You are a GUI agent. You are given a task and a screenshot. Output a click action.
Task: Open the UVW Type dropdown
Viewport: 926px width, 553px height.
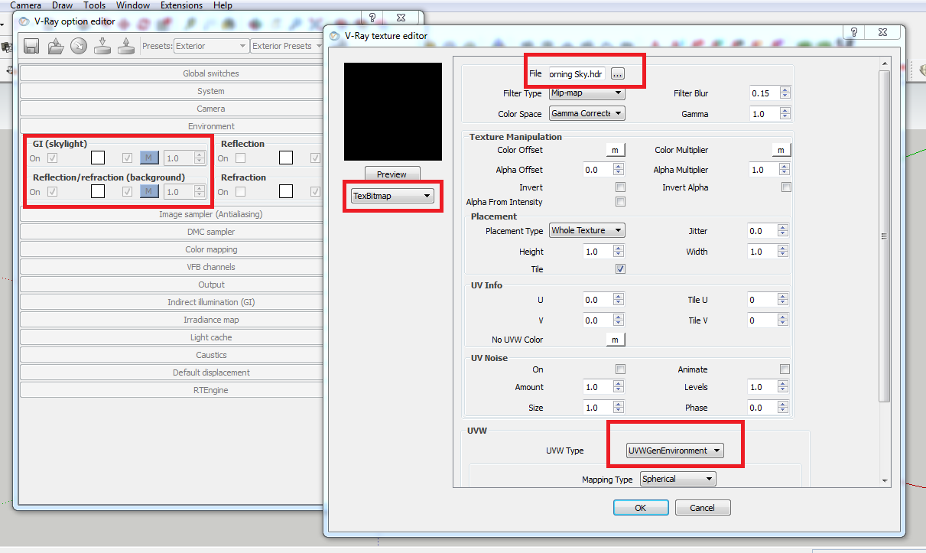click(x=674, y=451)
